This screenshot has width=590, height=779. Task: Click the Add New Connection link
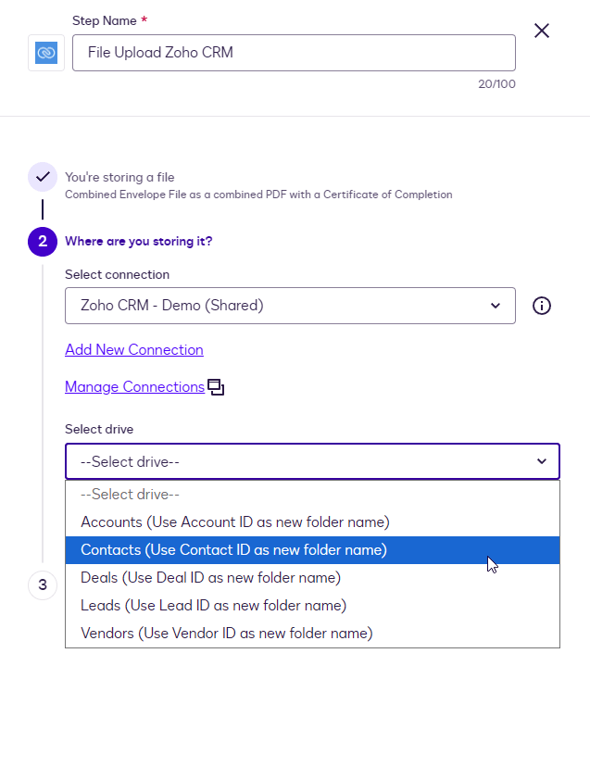coord(134,350)
